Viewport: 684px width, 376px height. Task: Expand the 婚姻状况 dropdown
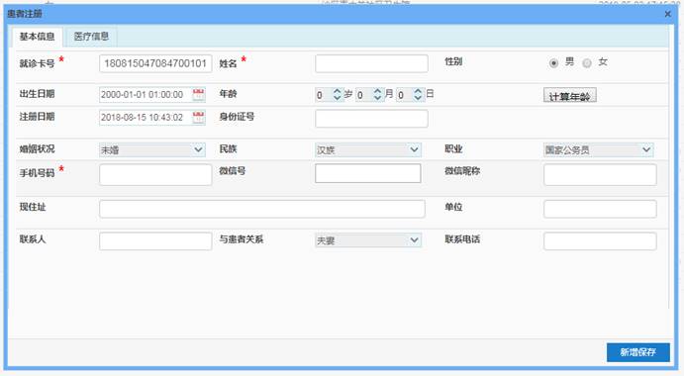[x=152, y=149]
